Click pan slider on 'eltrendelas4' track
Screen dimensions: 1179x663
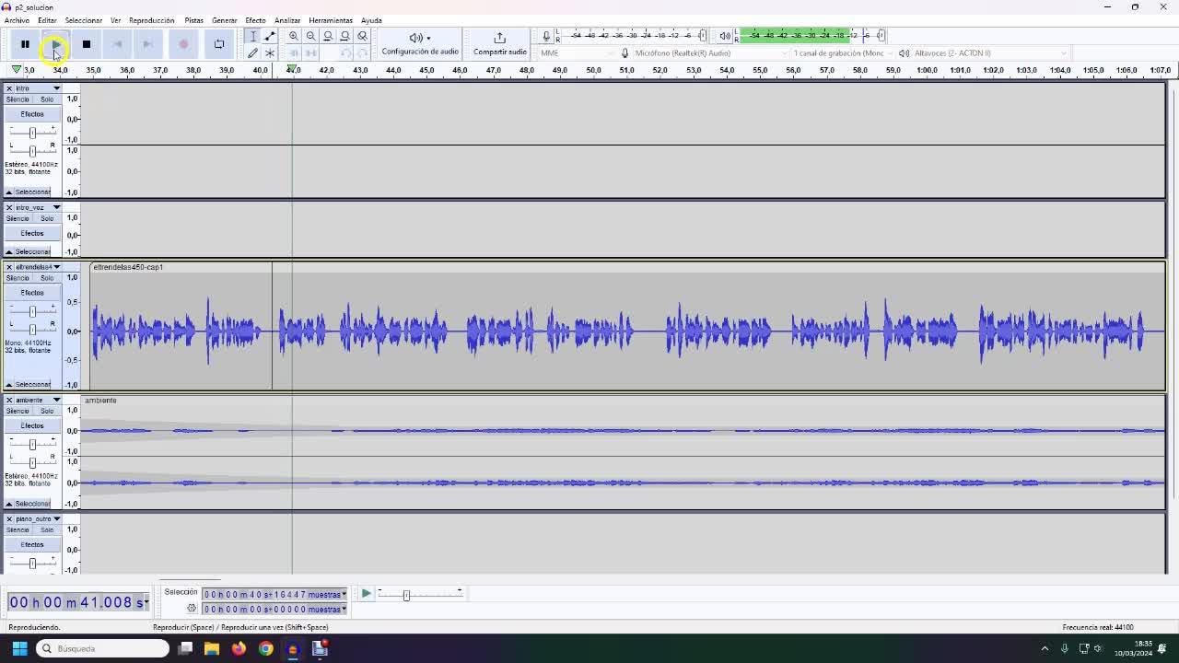pos(32,329)
